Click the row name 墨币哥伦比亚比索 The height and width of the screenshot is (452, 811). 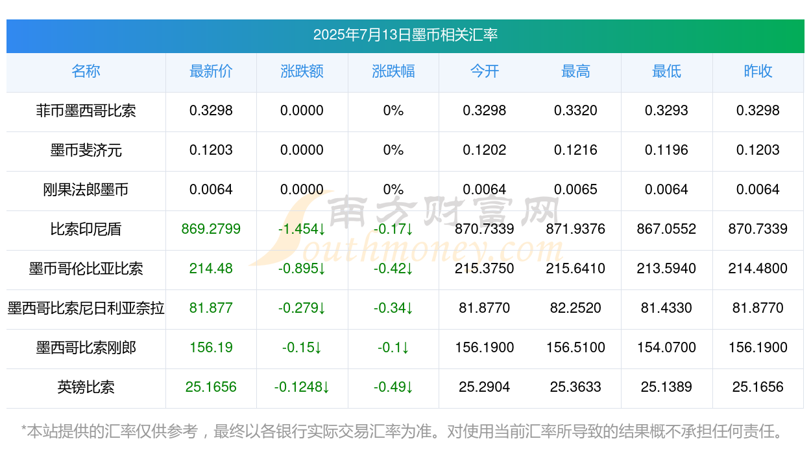pos(86,269)
